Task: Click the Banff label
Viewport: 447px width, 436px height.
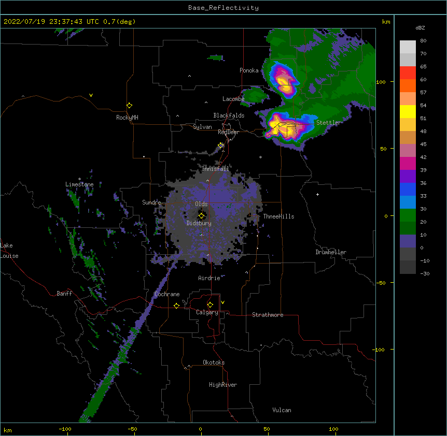Action: 64,294
